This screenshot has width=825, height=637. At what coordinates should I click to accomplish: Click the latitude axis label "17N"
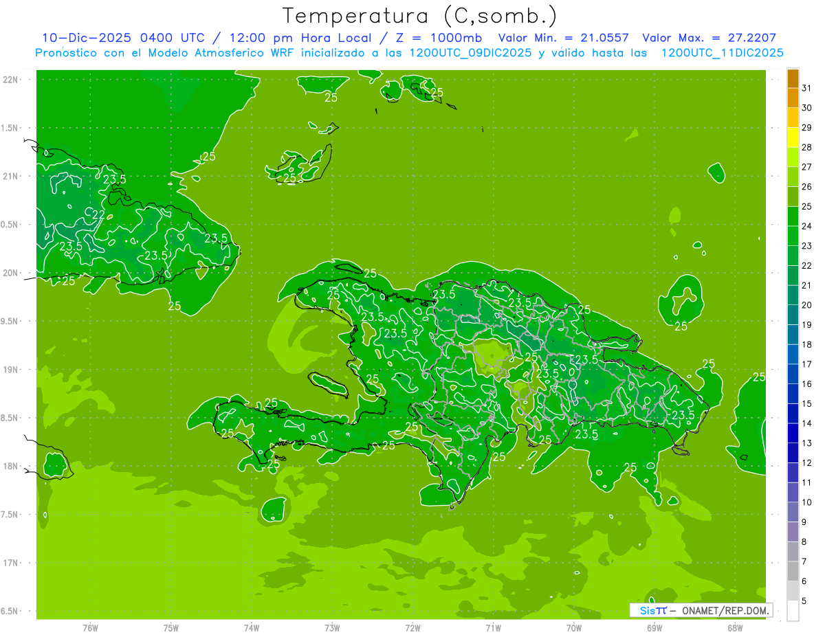(x=10, y=563)
